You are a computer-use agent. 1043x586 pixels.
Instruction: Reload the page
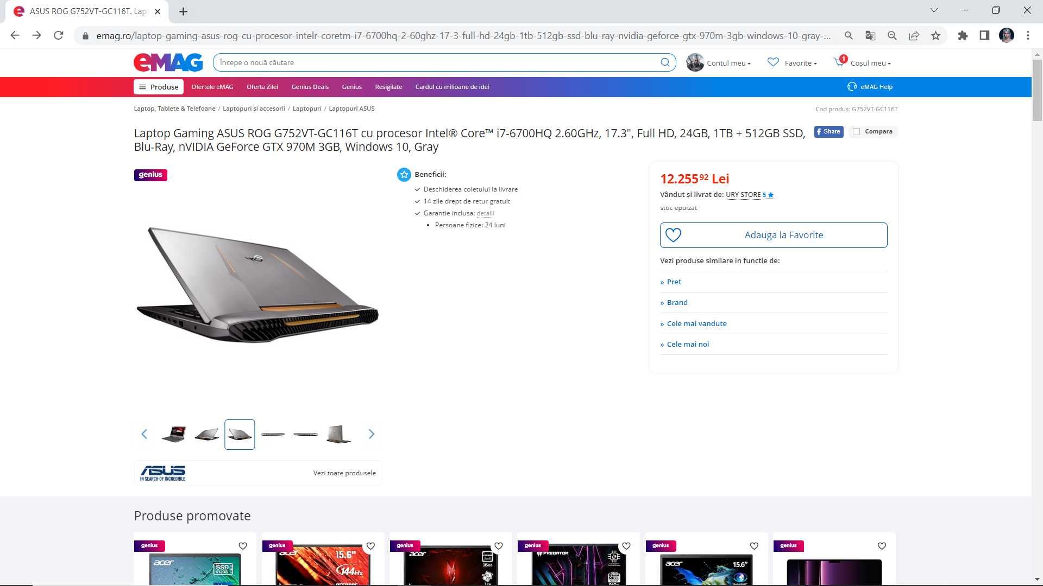point(59,35)
